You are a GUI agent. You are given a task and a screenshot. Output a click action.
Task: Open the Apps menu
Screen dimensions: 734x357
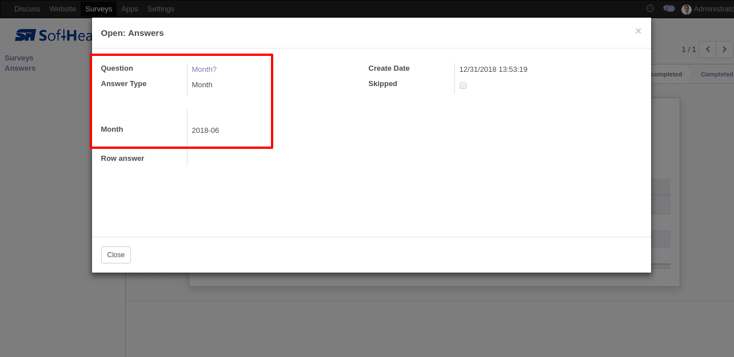point(130,9)
